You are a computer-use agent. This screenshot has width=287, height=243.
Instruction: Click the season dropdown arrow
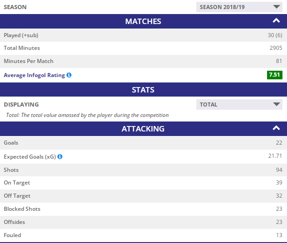coord(277,7)
